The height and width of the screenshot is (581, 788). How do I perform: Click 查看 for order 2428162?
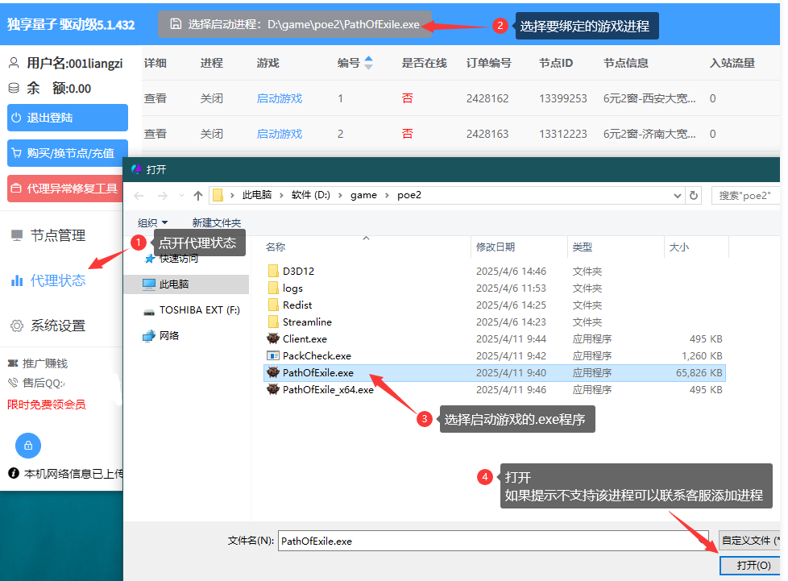(x=156, y=98)
